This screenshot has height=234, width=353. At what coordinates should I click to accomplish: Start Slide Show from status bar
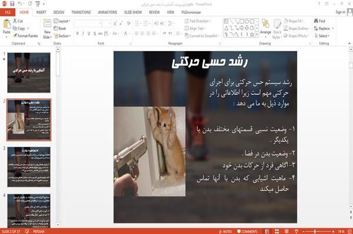coord(297,231)
